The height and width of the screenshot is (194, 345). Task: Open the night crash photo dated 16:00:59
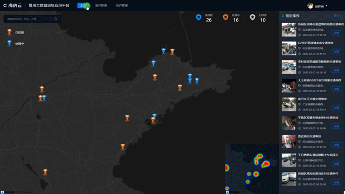tap(289, 86)
